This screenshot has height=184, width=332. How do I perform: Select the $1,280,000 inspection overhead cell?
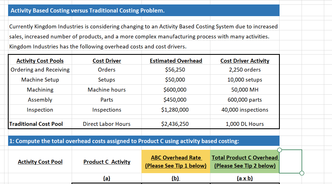176,110
